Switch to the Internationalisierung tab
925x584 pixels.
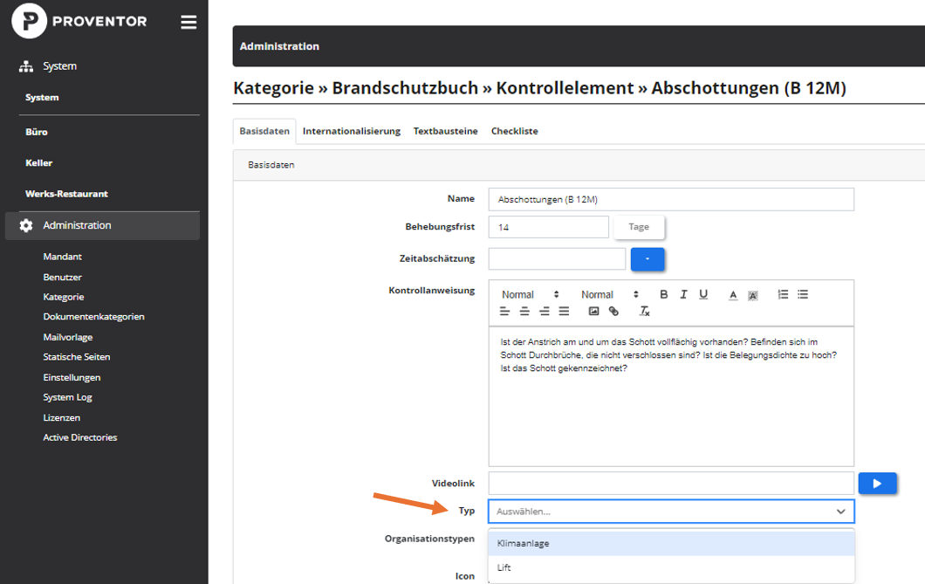click(352, 131)
